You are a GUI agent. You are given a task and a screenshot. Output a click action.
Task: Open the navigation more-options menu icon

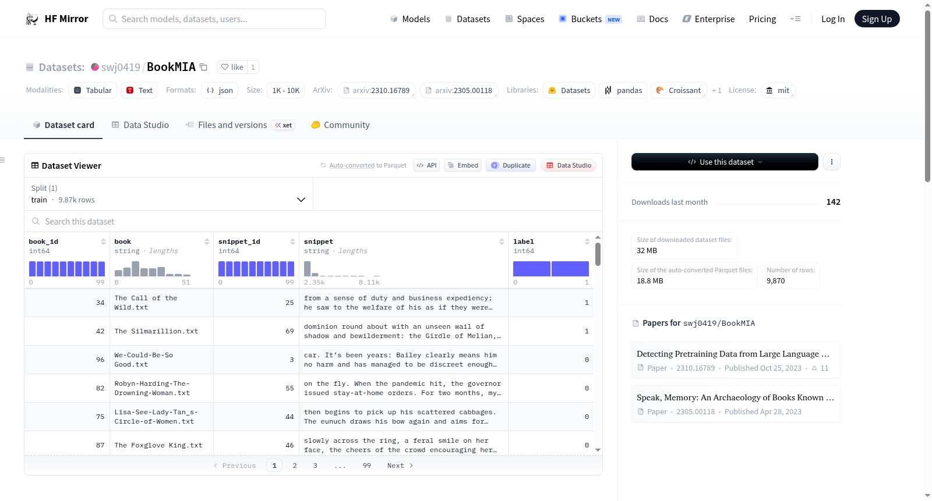(795, 19)
